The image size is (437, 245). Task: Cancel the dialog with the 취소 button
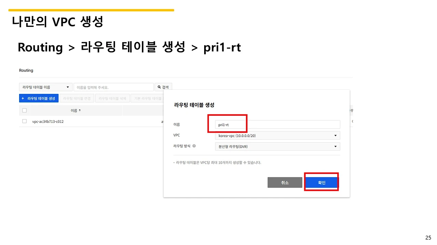[285, 182]
